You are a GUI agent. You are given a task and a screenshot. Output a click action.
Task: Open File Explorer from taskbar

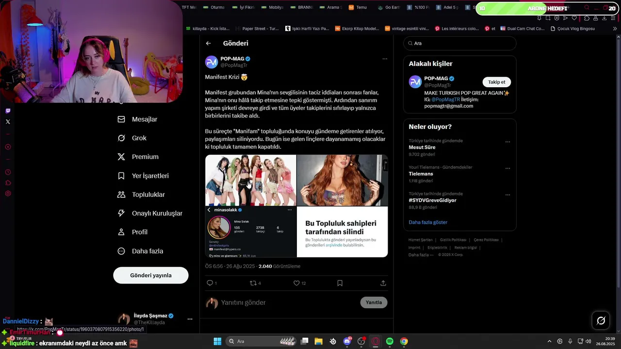pyautogui.click(x=319, y=341)
